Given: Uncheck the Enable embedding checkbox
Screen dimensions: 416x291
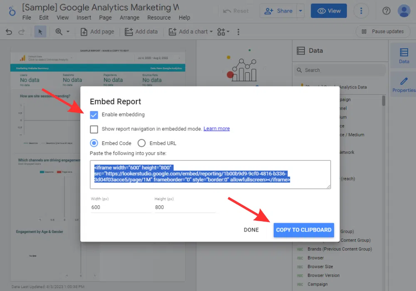Looking at the screenshot, I should tap(94, 115).
